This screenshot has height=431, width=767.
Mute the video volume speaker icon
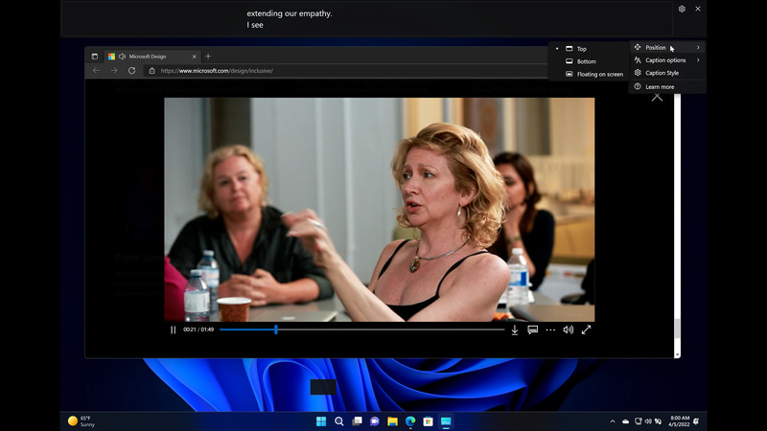tap(568, 329)
